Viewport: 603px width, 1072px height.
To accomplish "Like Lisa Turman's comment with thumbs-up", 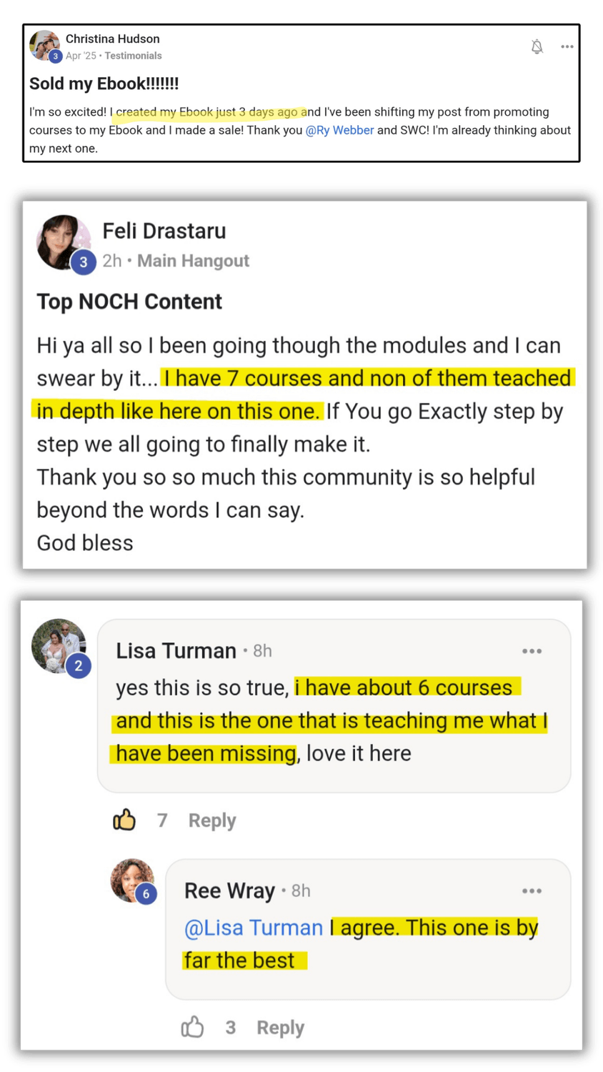I will pos(124,820).
